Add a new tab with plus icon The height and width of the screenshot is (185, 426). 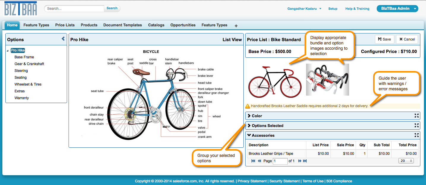pos(236,26)
